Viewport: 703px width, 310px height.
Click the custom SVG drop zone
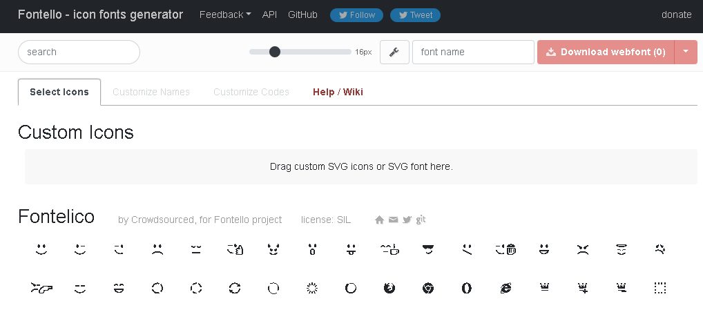point(361,166)
